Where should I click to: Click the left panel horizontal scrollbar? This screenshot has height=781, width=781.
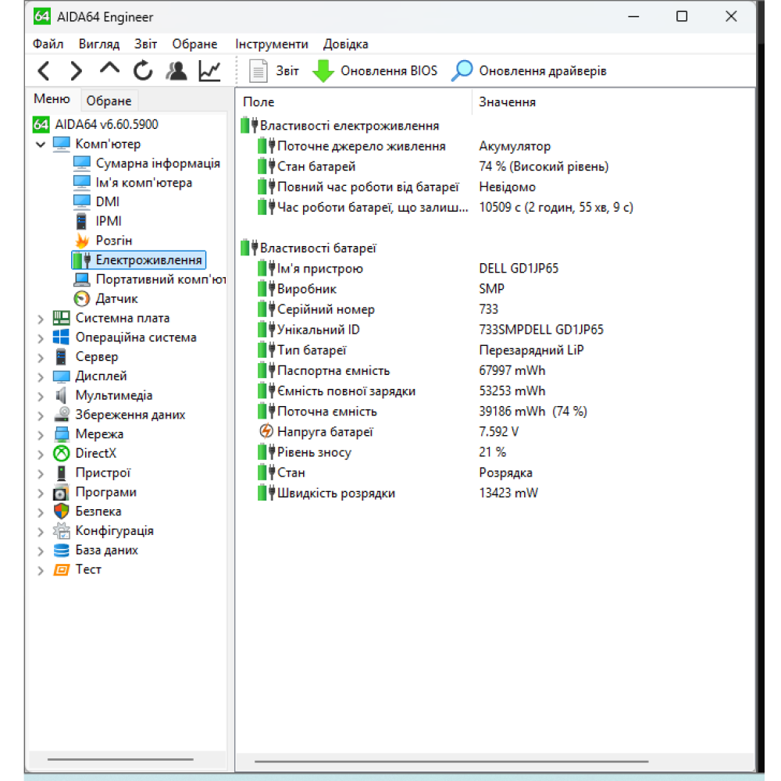120,760
